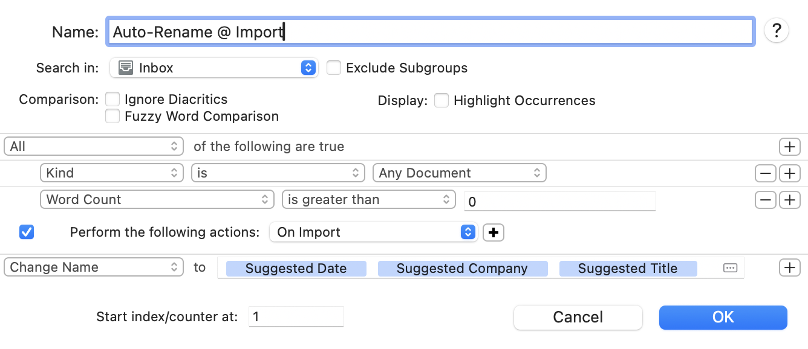
Task: Remove the Kind condition row
Action: tap(765, 173)
